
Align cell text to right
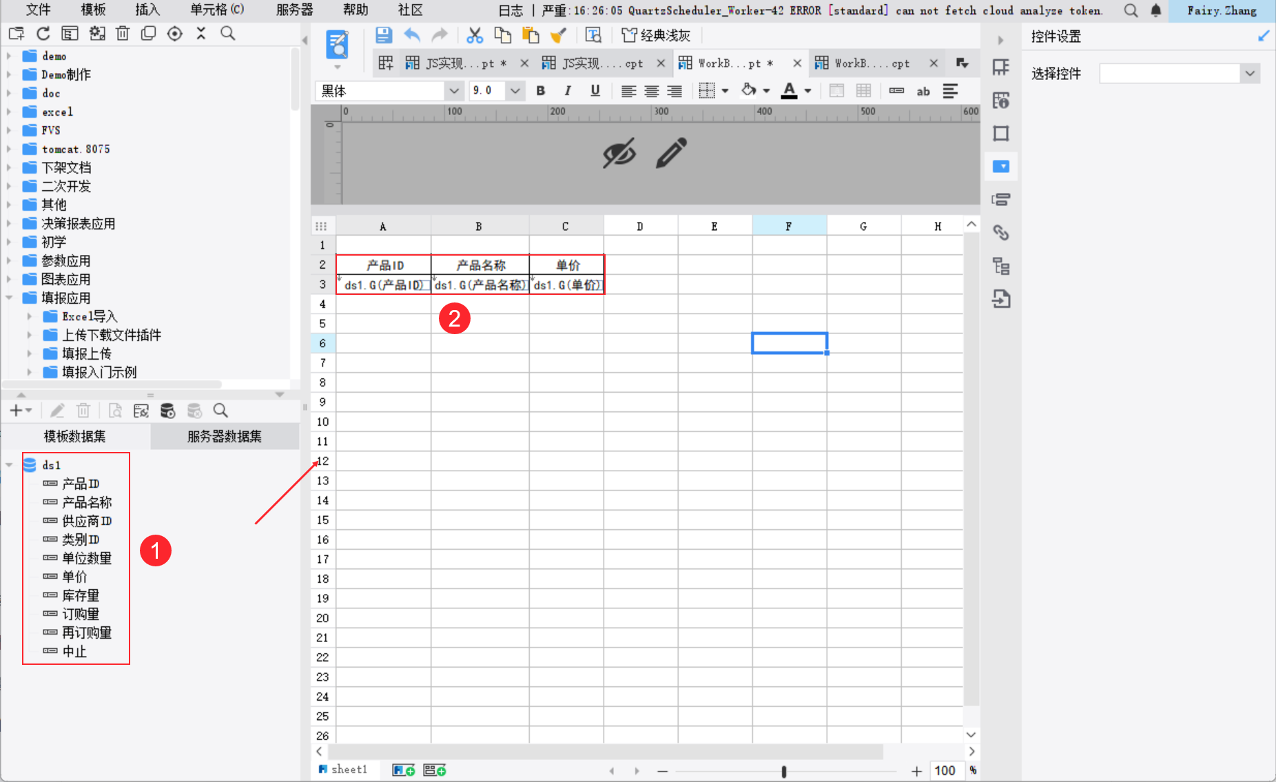(675, 91)
